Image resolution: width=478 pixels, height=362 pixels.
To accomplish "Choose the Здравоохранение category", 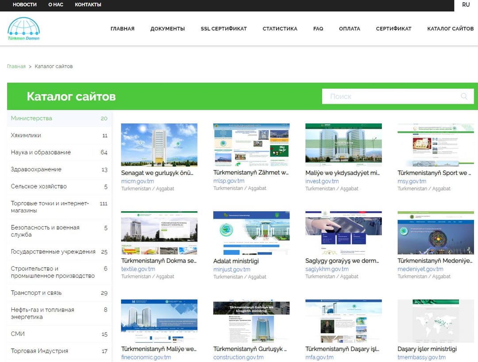I will [36, 169].
